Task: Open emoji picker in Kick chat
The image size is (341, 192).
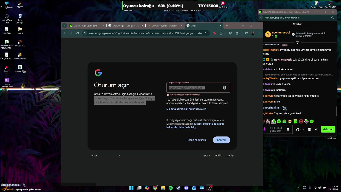Action: click(x=288, y=129)
